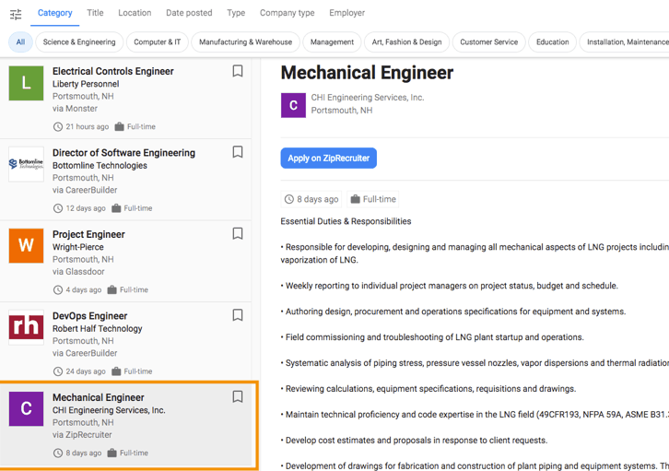Image resolution: width=669 pixels, height=471 pixels.
Task: Click the Mechanical Engineer heading in detail pane
Action: 367,73
